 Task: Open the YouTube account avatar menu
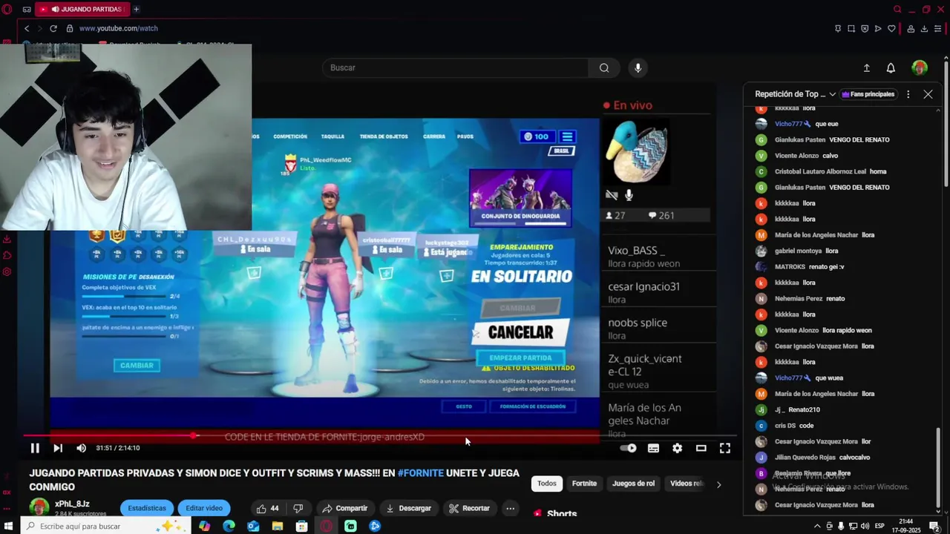920,67
